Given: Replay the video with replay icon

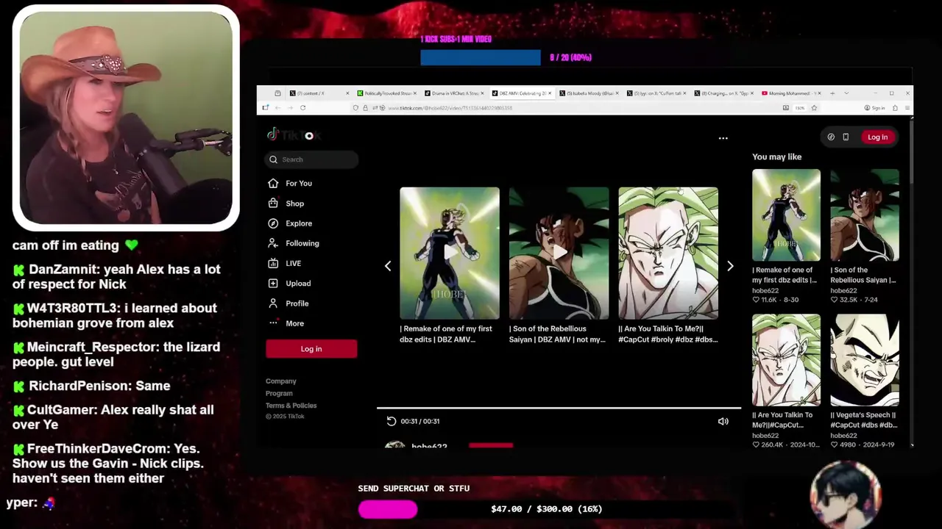Looking at the screenshot, I should pos(391,421).
